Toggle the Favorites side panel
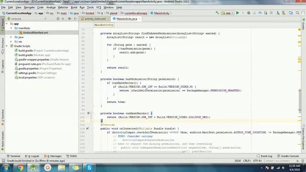This screenshot has width=306, height=172. [x=2, y=118]
